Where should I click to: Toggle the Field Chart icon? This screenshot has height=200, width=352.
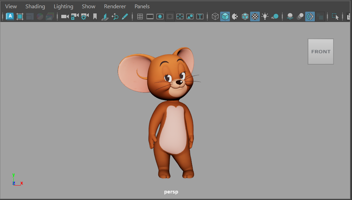pos(180,16)
